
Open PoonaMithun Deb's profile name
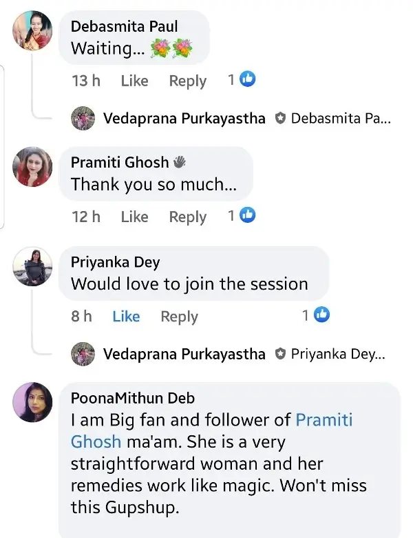(133, 398)
